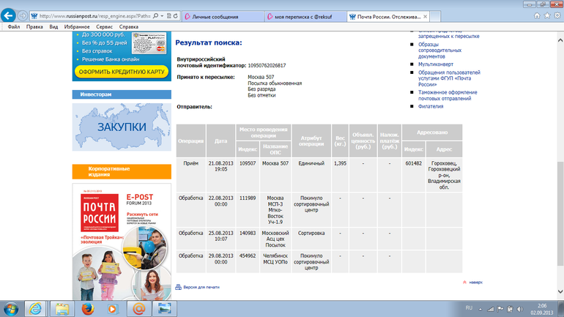The image size is (564, 317).
Task: Select Московский Асц цех Посылок cell
Action: (275, 239)
